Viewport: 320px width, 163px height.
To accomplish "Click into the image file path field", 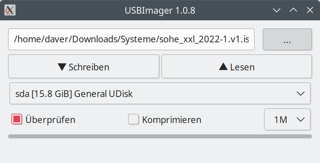I will point(131,40).
